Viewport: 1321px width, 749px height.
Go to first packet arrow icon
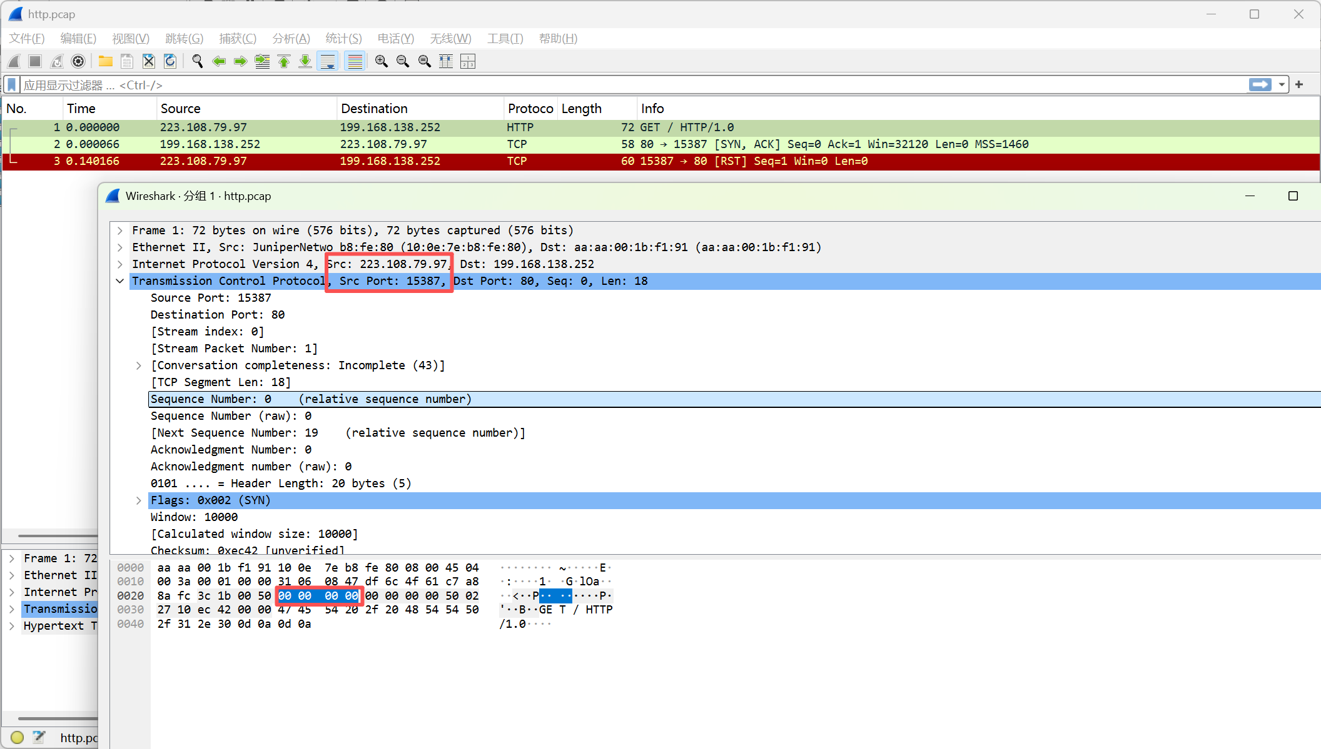284,61
